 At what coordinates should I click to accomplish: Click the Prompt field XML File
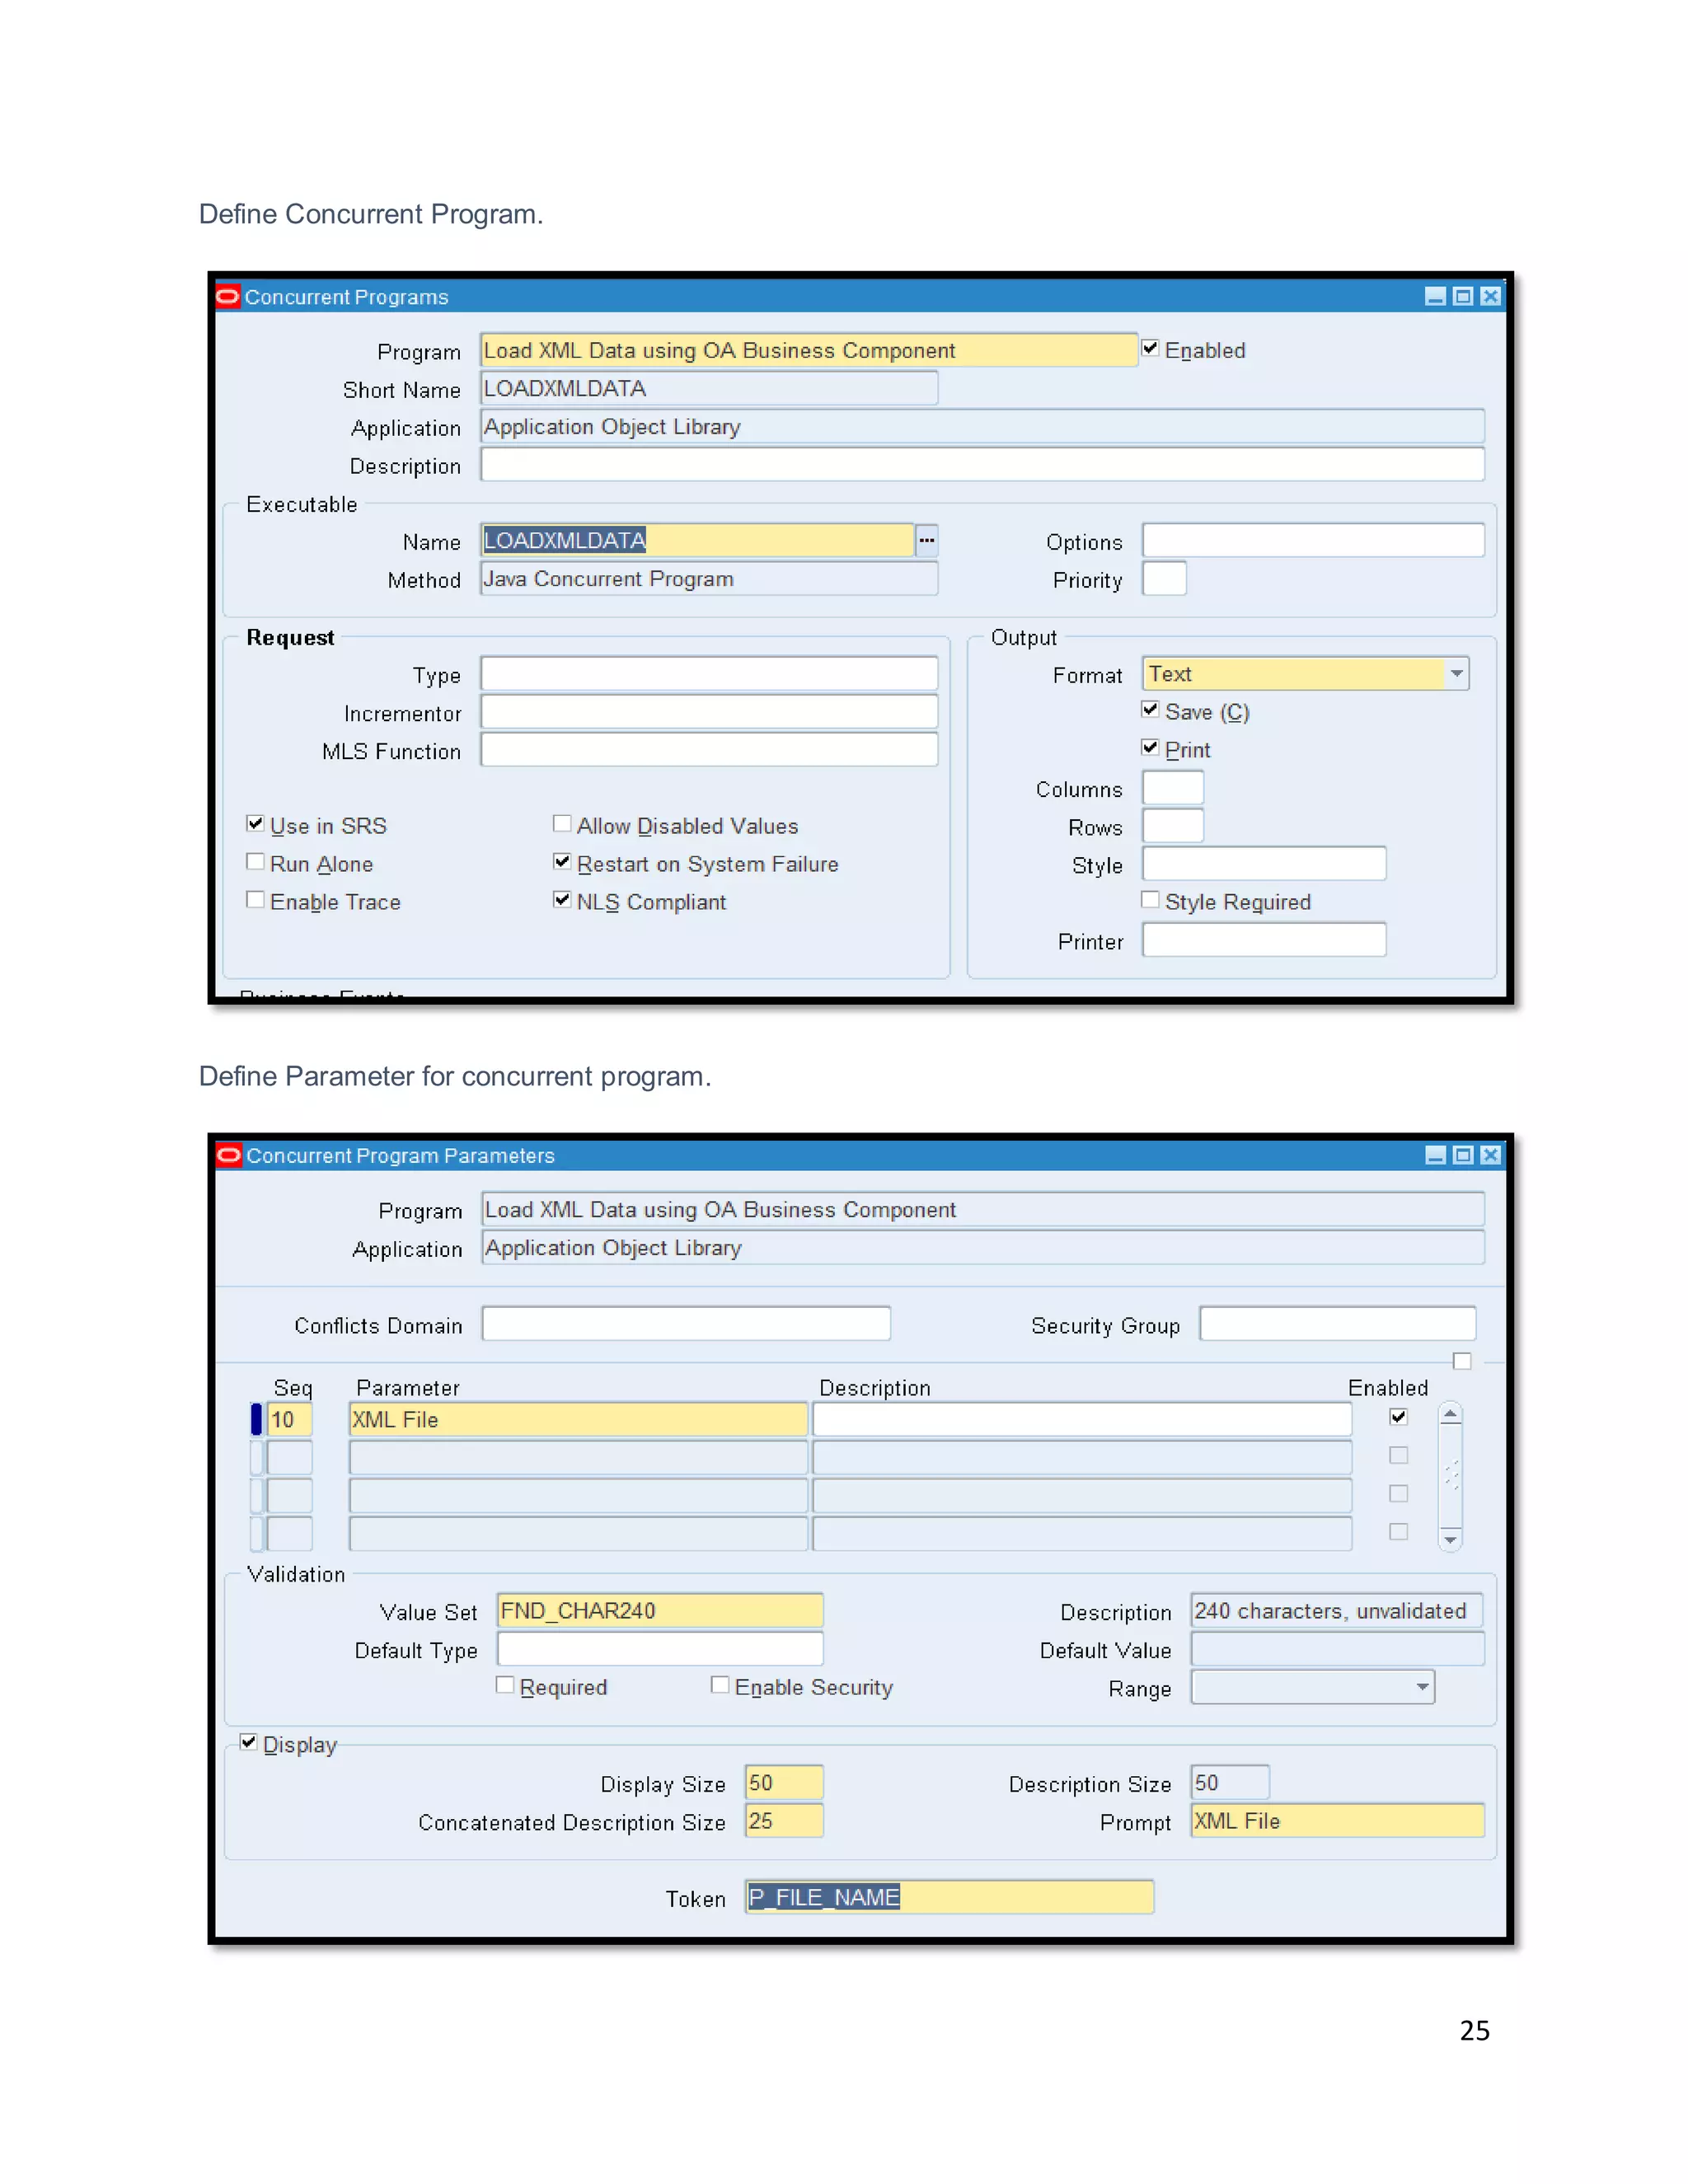click(x=1337, y=1820)
